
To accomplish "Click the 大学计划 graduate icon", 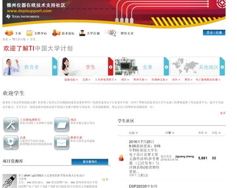I will pos(82,33).
